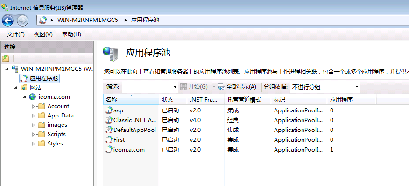Collapse the ieom.a.com site node
Image resolution: width=409 pixels, height=186 pixels.
pyautogui.click(x=25, y=97)
